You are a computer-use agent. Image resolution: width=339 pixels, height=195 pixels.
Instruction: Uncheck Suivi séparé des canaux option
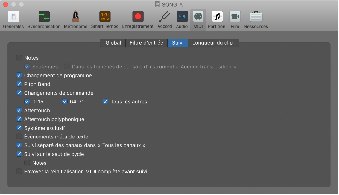[x=19, y=145]
